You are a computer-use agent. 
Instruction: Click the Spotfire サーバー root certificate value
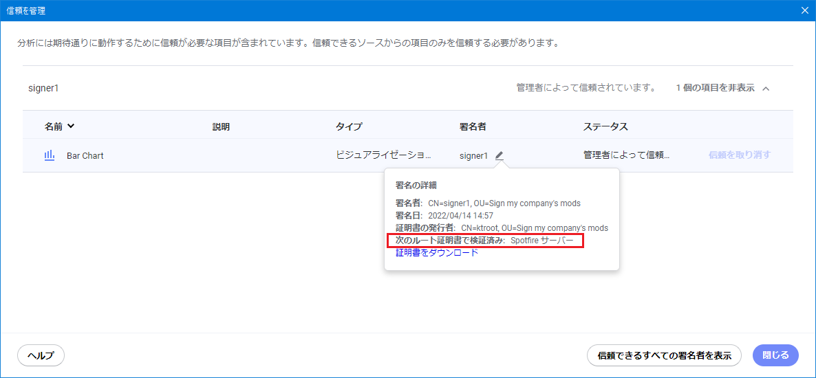coord(541,241)
